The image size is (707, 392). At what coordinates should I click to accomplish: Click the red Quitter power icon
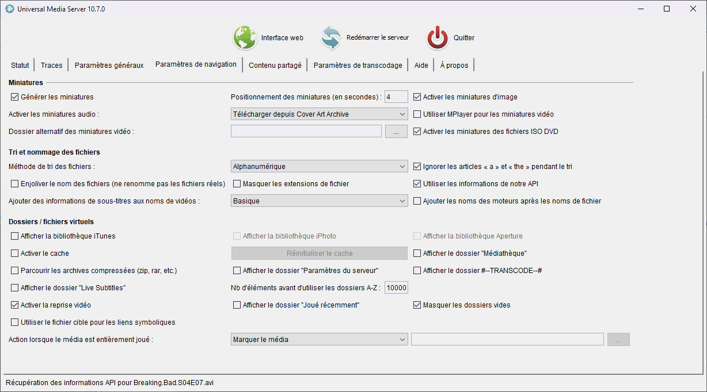[438, 38]
